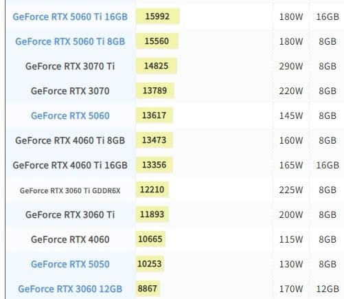Image resolution: width=344 pixels, height=299 pixels.
Task: Click the 13473 score value
Action: 154,140
